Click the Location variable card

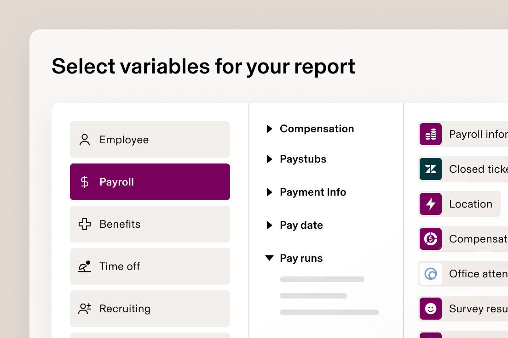pyautogui.click(x=460, y=204)
